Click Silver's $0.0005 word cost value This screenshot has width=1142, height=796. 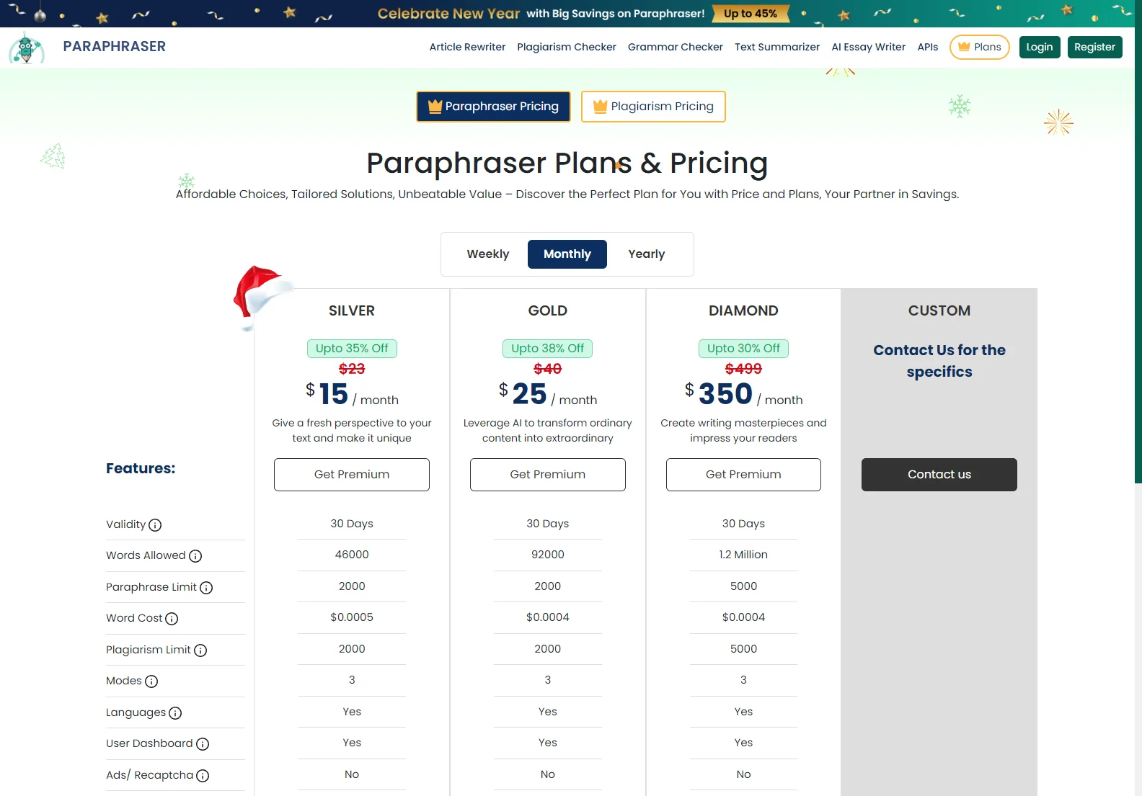pos(352,617)
